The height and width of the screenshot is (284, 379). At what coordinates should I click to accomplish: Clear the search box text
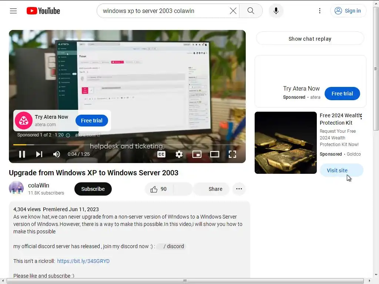pyautogui.click(x=233, y=11)
